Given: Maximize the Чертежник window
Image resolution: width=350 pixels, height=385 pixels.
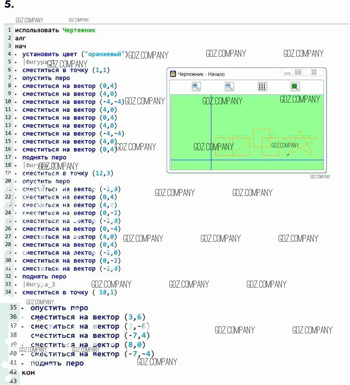Looking at the screenshot, I should [x=298, y=72].
